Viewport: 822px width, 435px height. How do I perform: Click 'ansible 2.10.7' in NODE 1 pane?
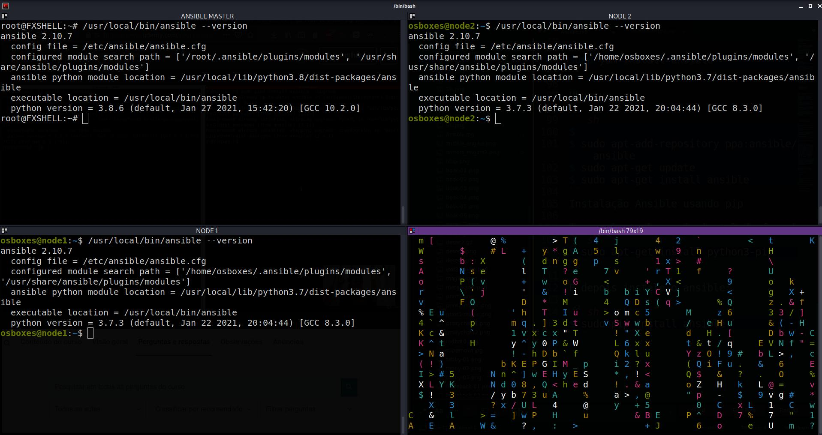pyautogui.click(x=36, y=251)
